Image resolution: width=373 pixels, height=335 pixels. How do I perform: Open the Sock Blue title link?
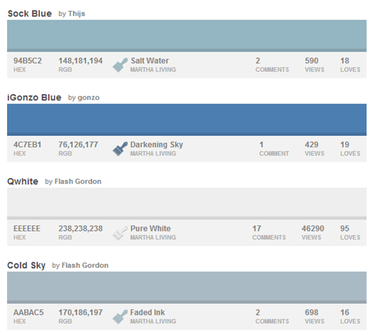tap(29, 14)
